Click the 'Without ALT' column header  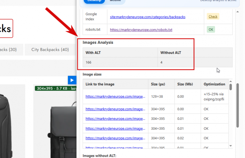[195, 53]
